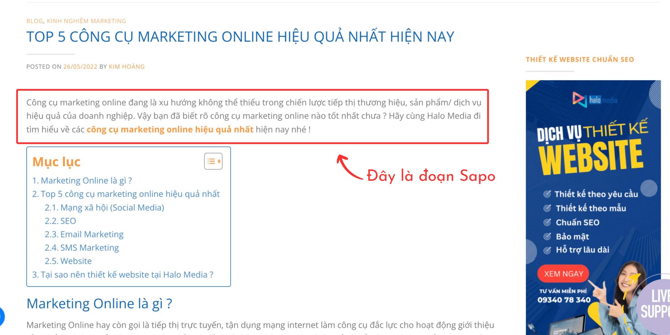This screenshot has height=335, width=670.
Task: Go to '2.4. SMS Marketing' entry
Action: pyautogui.click(x=82, y=248)
